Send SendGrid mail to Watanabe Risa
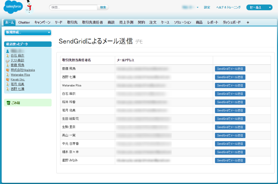 click(230, 85)
